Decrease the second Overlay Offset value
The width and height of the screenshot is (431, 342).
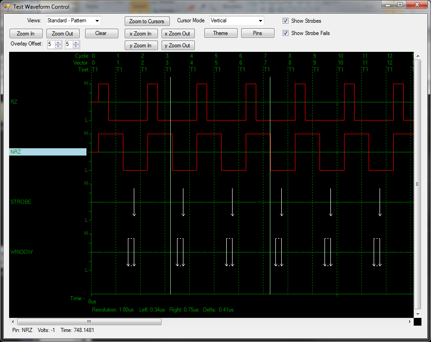point(76,46)
